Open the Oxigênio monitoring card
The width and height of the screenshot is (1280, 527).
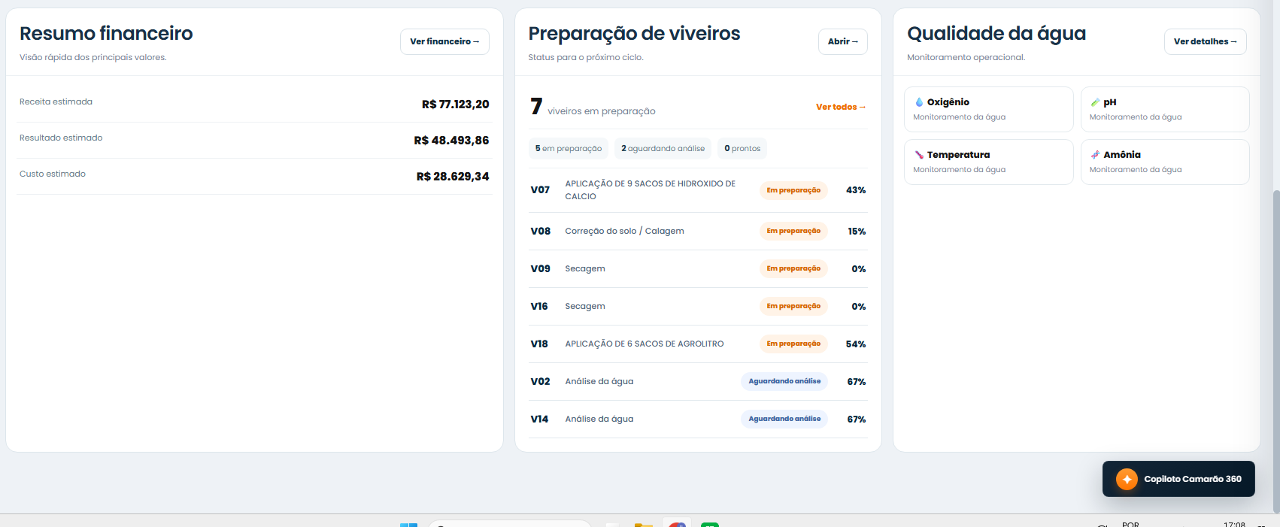pos(988,109)
